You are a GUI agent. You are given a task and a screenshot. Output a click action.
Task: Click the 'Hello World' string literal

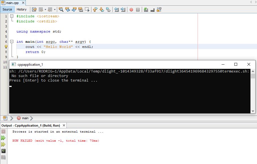[58, 47]
